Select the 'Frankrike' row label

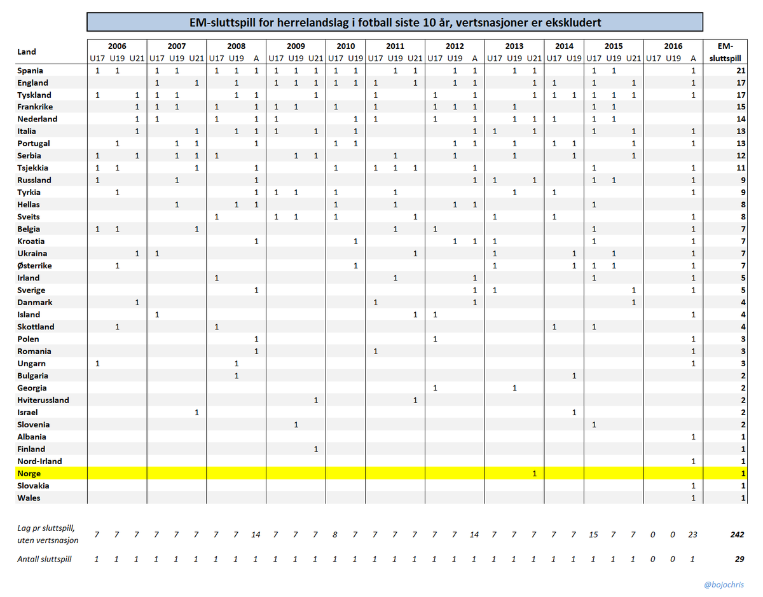point(35,107)
